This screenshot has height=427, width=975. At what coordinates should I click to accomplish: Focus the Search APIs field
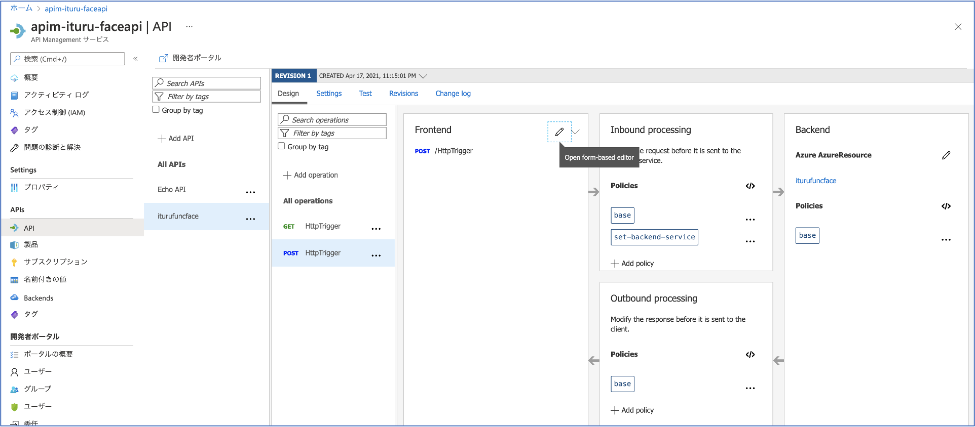point(207,83)
